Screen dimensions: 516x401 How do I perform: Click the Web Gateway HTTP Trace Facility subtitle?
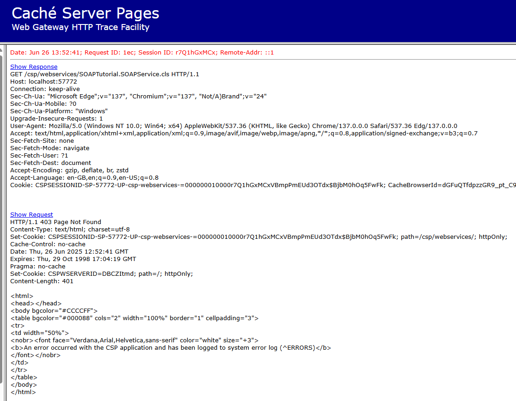click(80, 27)
